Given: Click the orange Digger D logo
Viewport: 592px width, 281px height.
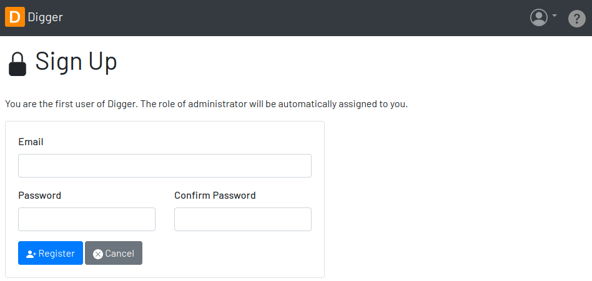Looking at the screenshot, I should pos(15,17).
